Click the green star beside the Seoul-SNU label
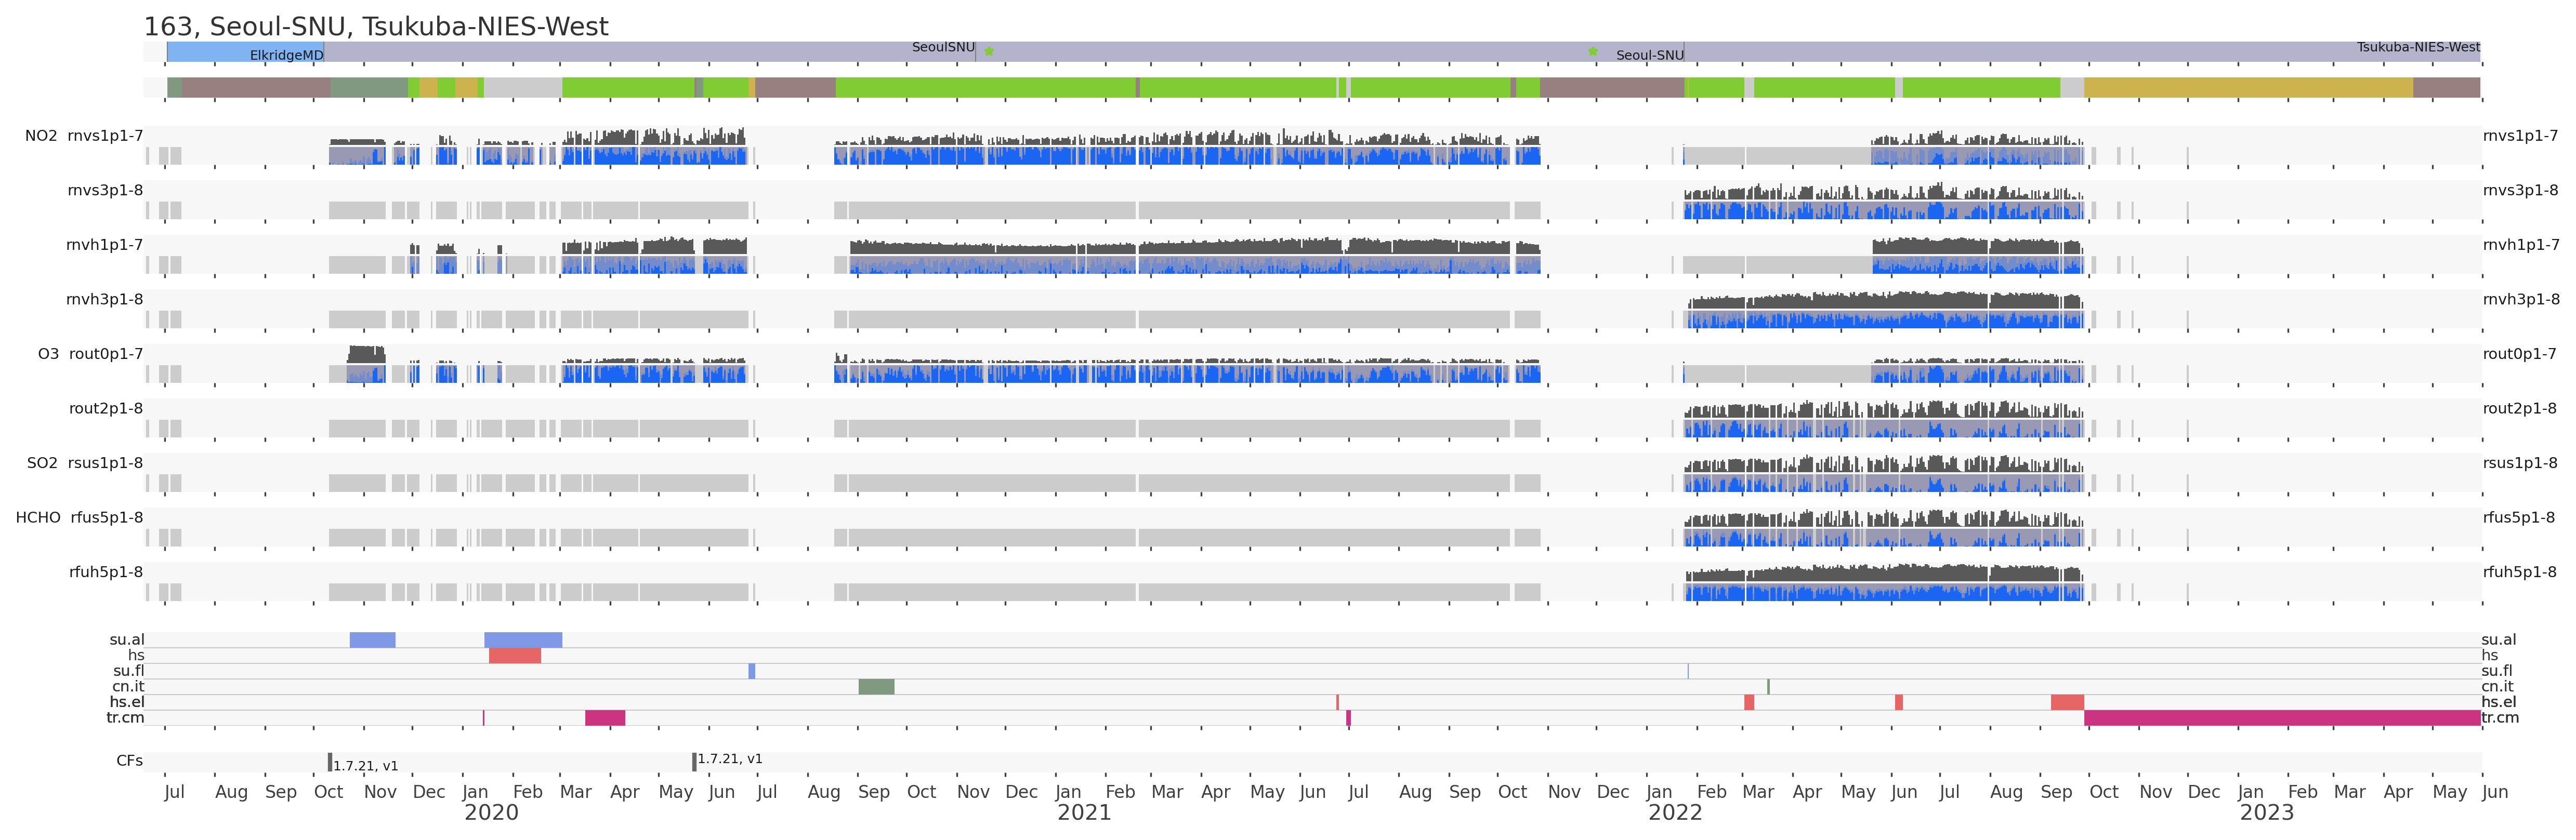 1593,51
